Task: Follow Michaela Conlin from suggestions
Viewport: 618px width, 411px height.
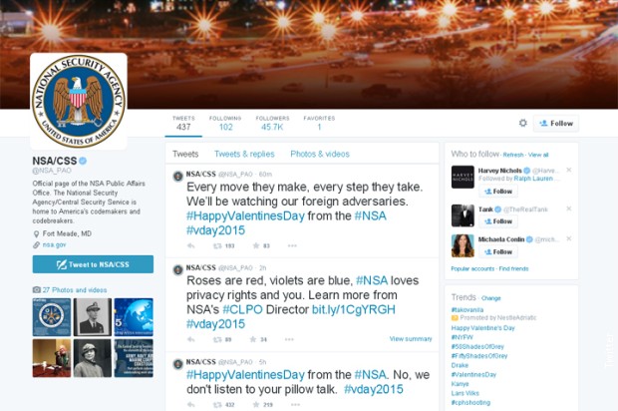Action: coord(497,252)
